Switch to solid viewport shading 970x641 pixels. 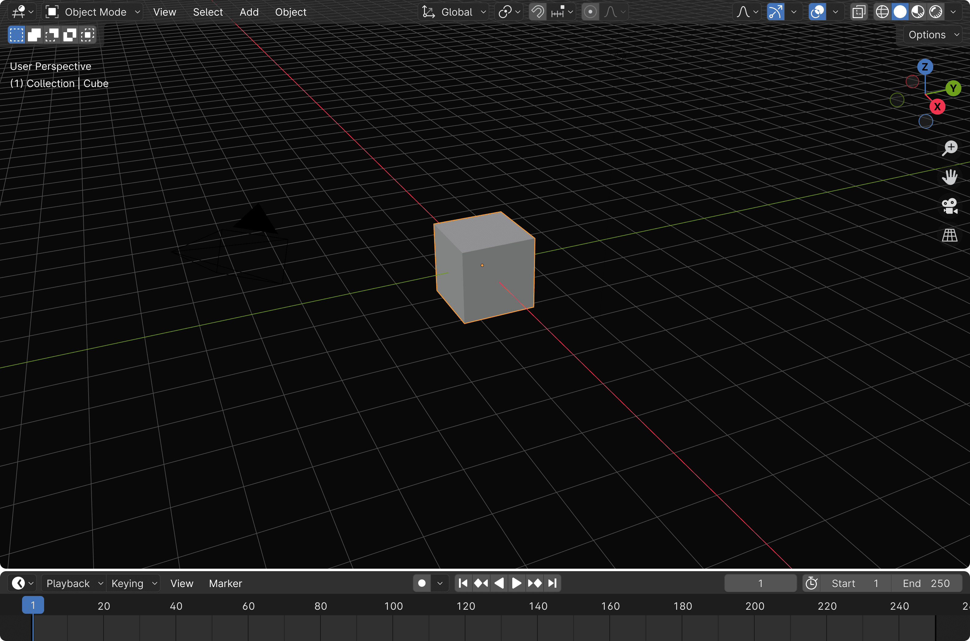pos(900,12)
